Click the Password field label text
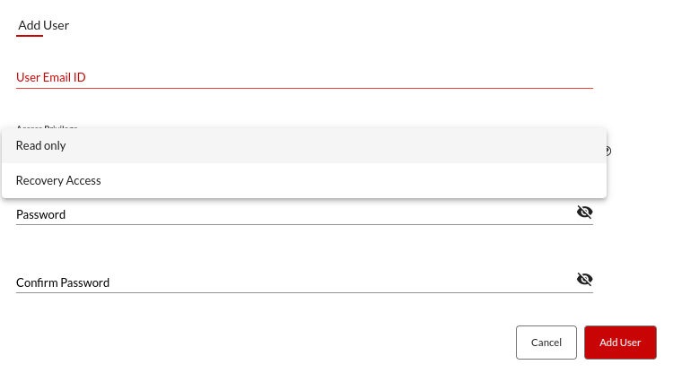The width and height of the screenshot is (673, 373). click(x=40, y=214)
